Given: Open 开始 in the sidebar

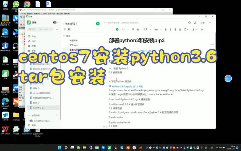Looking at the screenshot, I should (x=32, y=36).
